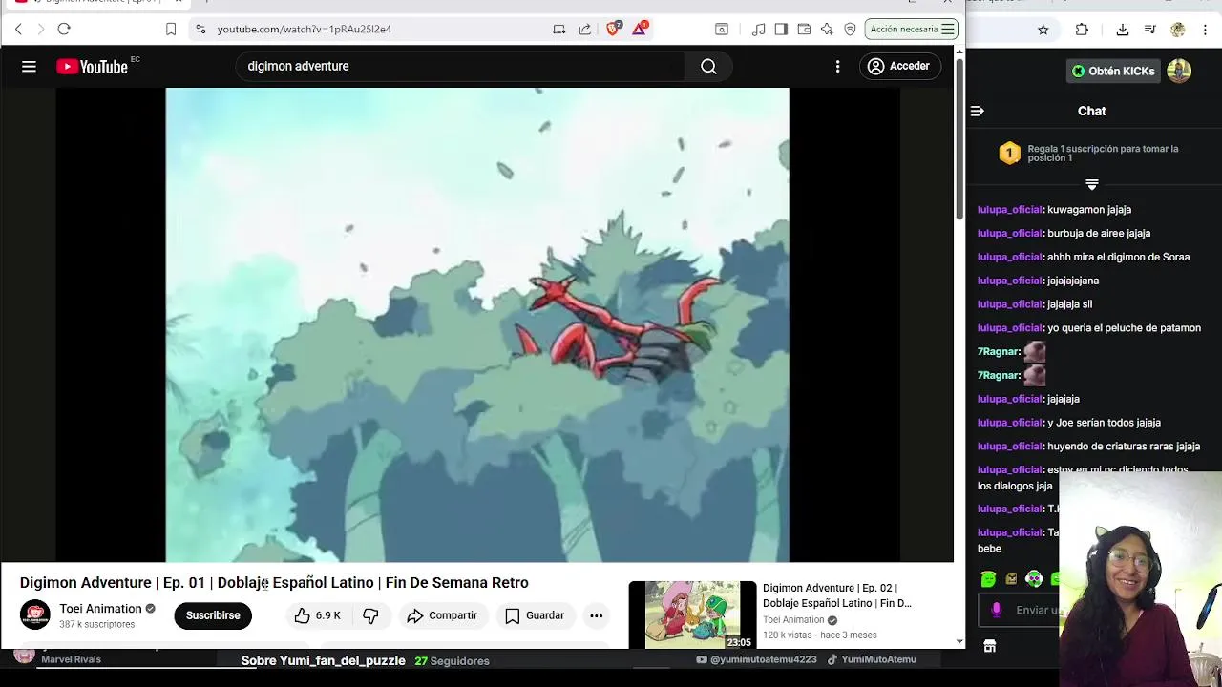Open the media playlist music note icon

(758, 29)
